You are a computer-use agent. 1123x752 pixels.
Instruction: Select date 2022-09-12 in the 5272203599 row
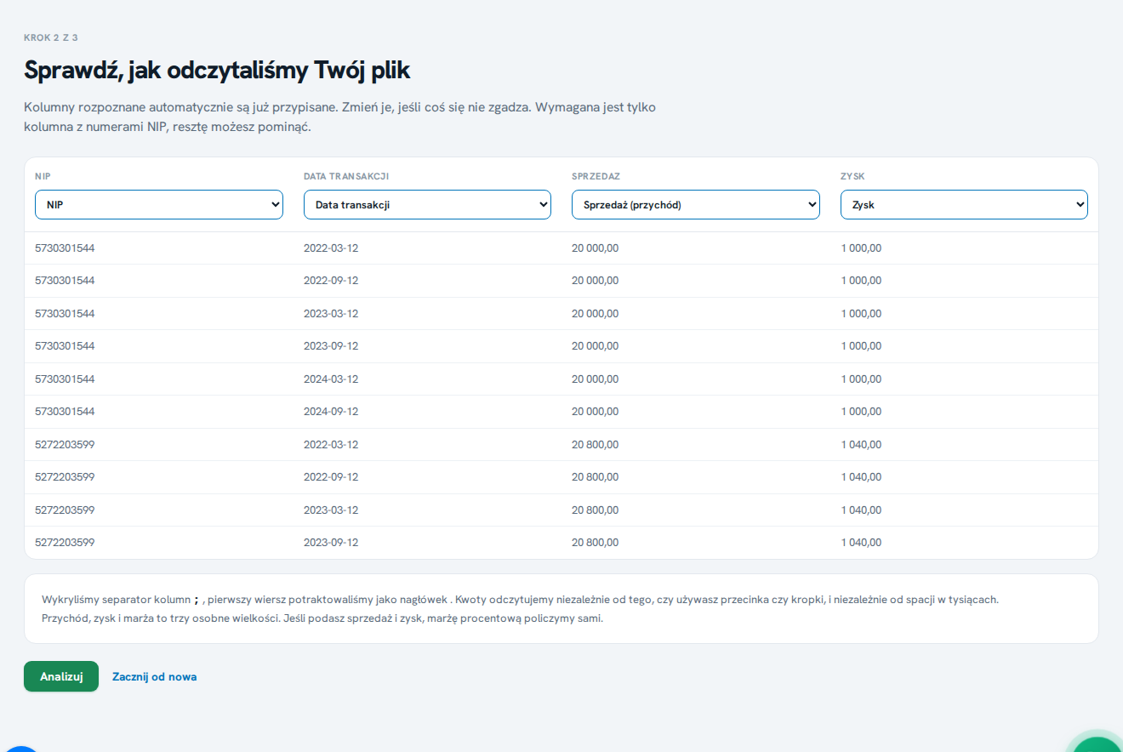coord(331,477)
